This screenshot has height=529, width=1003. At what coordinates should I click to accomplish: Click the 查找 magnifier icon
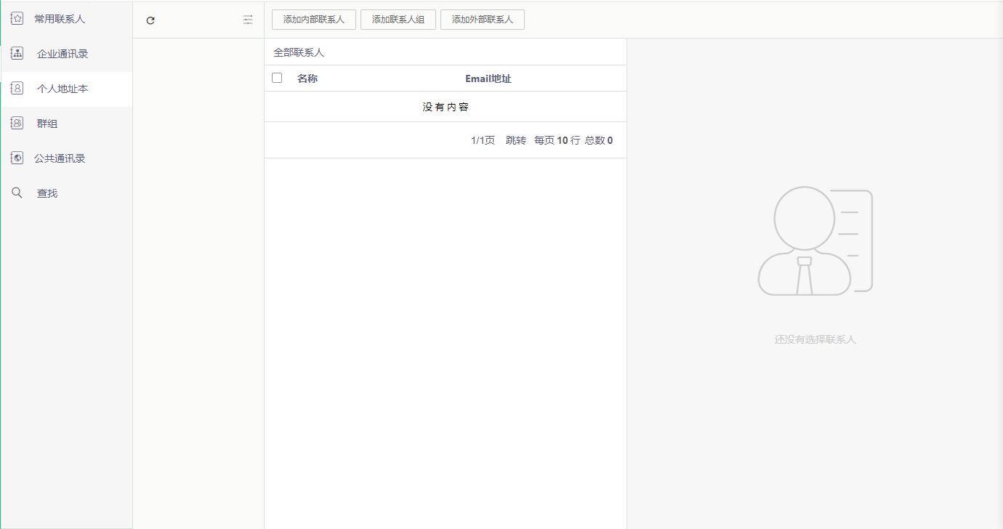pyautogui.click(x=17, y=193)
